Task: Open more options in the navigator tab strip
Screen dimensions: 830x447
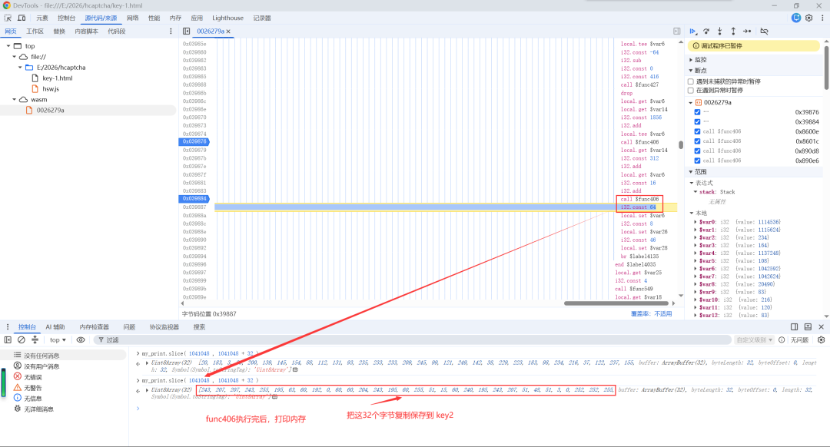Action: coord(171,31)
